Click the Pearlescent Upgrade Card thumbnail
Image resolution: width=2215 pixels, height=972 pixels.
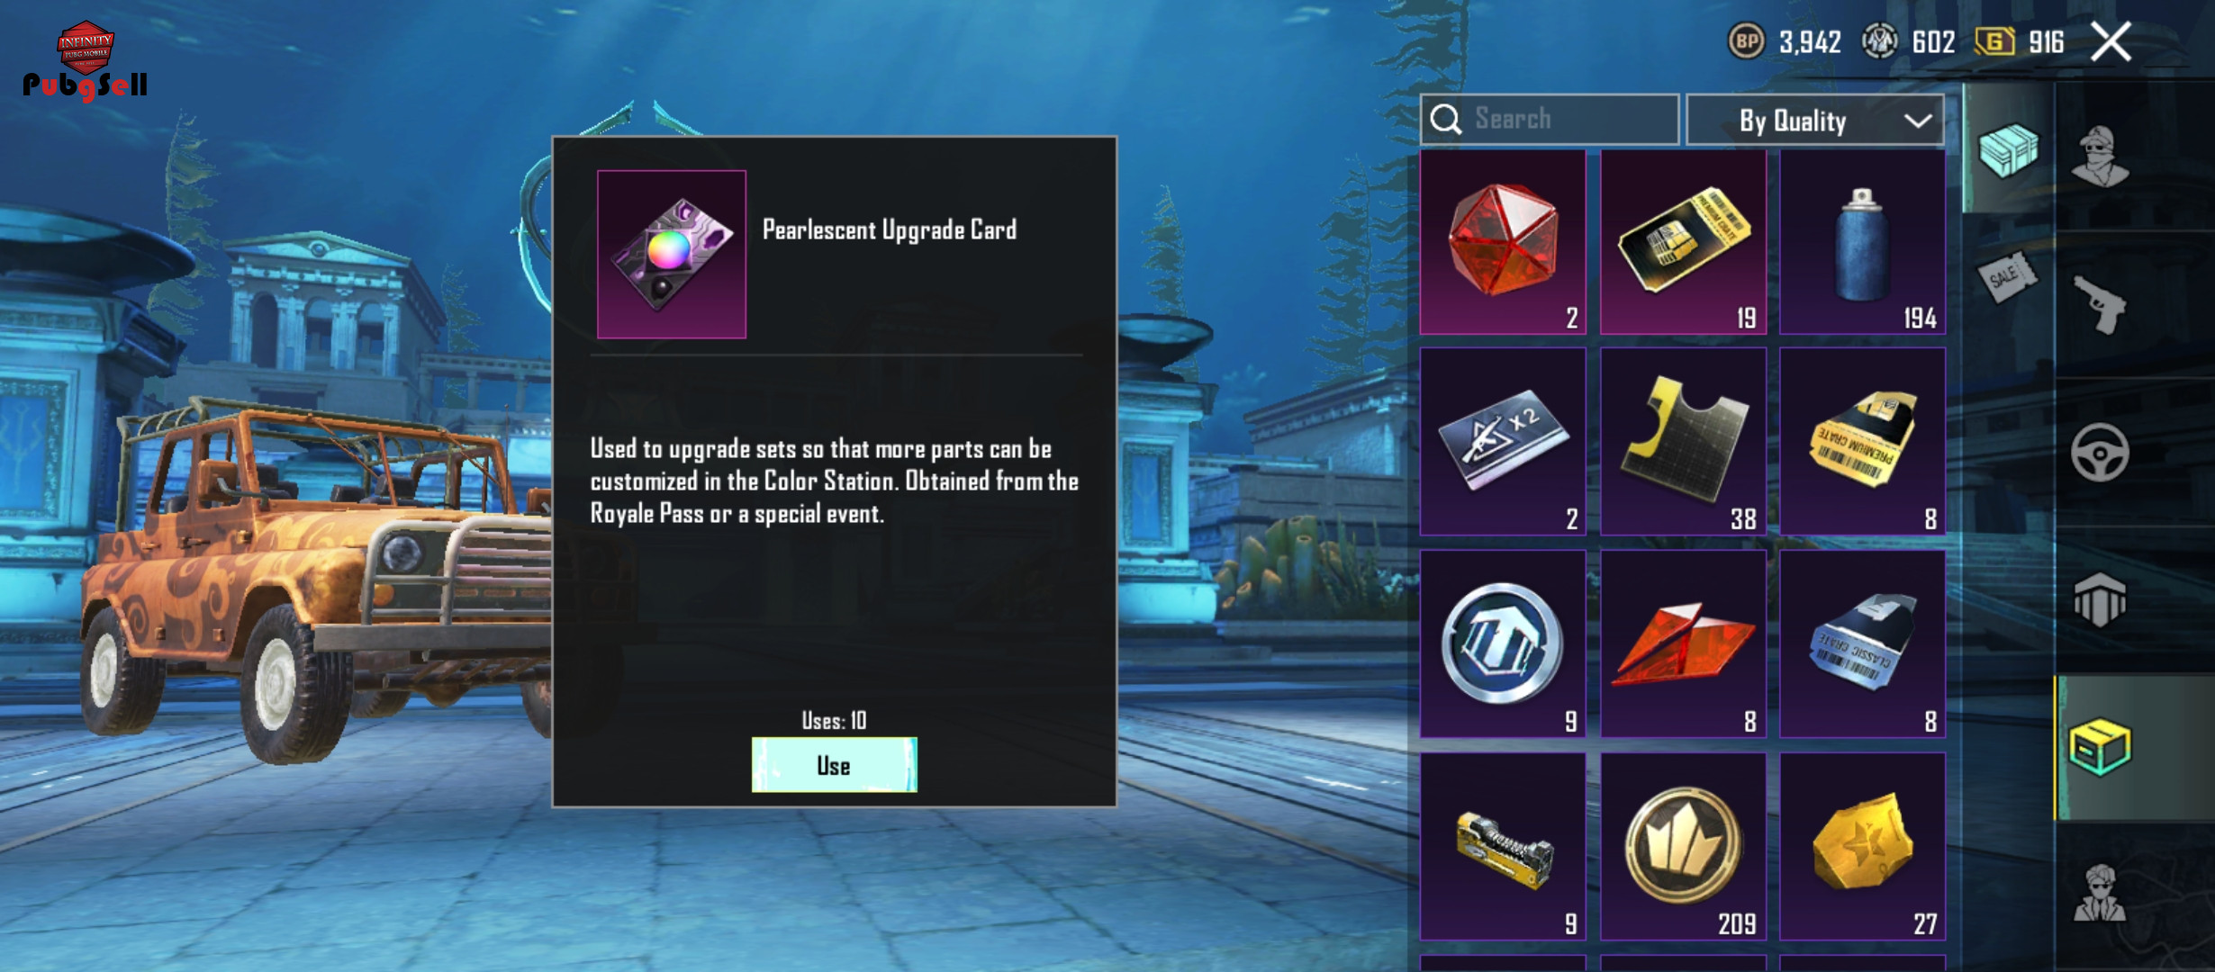(672, 255)
